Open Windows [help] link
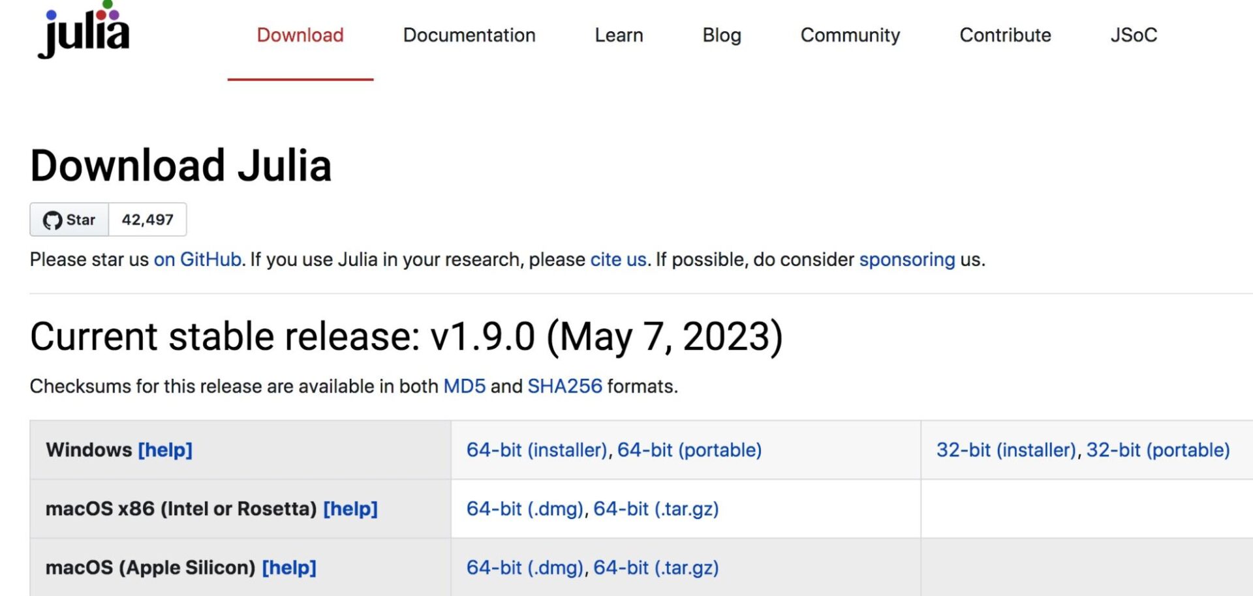Screen dimensions: 1253x596 [165, 450]
